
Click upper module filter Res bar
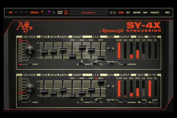pos(156,50)
